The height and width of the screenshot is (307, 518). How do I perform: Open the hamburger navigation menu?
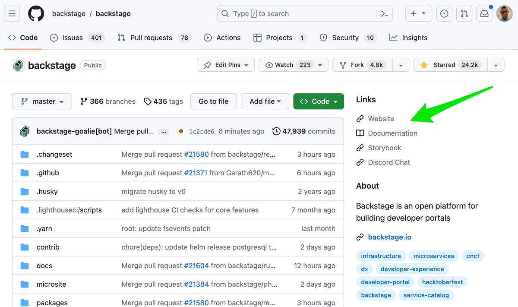tap(12, 14)
